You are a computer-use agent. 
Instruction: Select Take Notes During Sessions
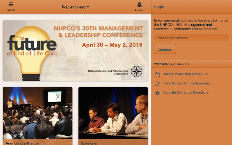point(186,83)
